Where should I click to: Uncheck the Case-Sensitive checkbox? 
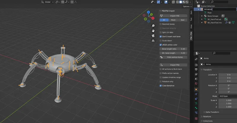(161, 86)
